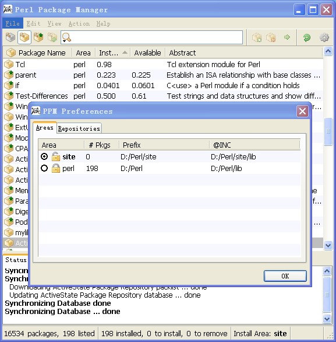The width and height of the screenshot is (336, 342).
Task: Click OK in PPM Preferences
Action: pos(285,276)
